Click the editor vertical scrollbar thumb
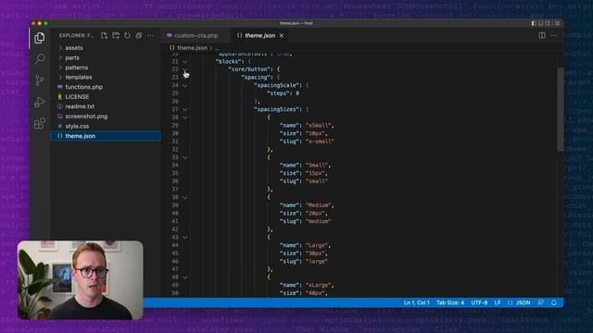 click(x=560, y=109)
